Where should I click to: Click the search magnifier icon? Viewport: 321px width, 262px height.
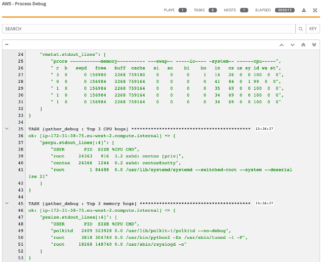tap(300, 29)
